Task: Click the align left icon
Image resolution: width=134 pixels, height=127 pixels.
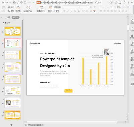Action: [101, 11]
